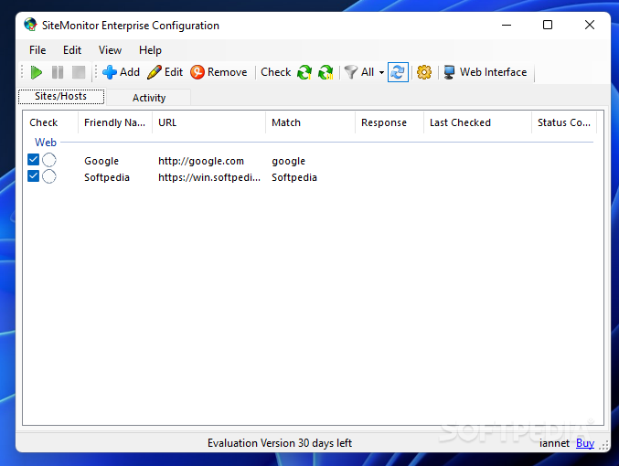
Task: Open the Edit menu
Action: click(72, 50)
